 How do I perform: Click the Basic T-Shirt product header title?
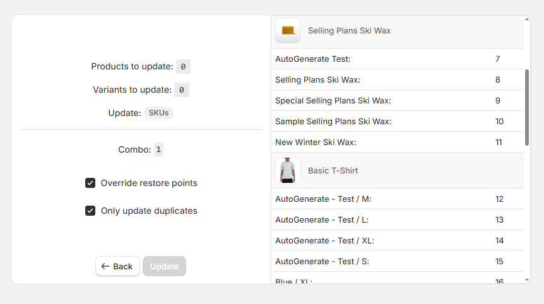[333, 170]
